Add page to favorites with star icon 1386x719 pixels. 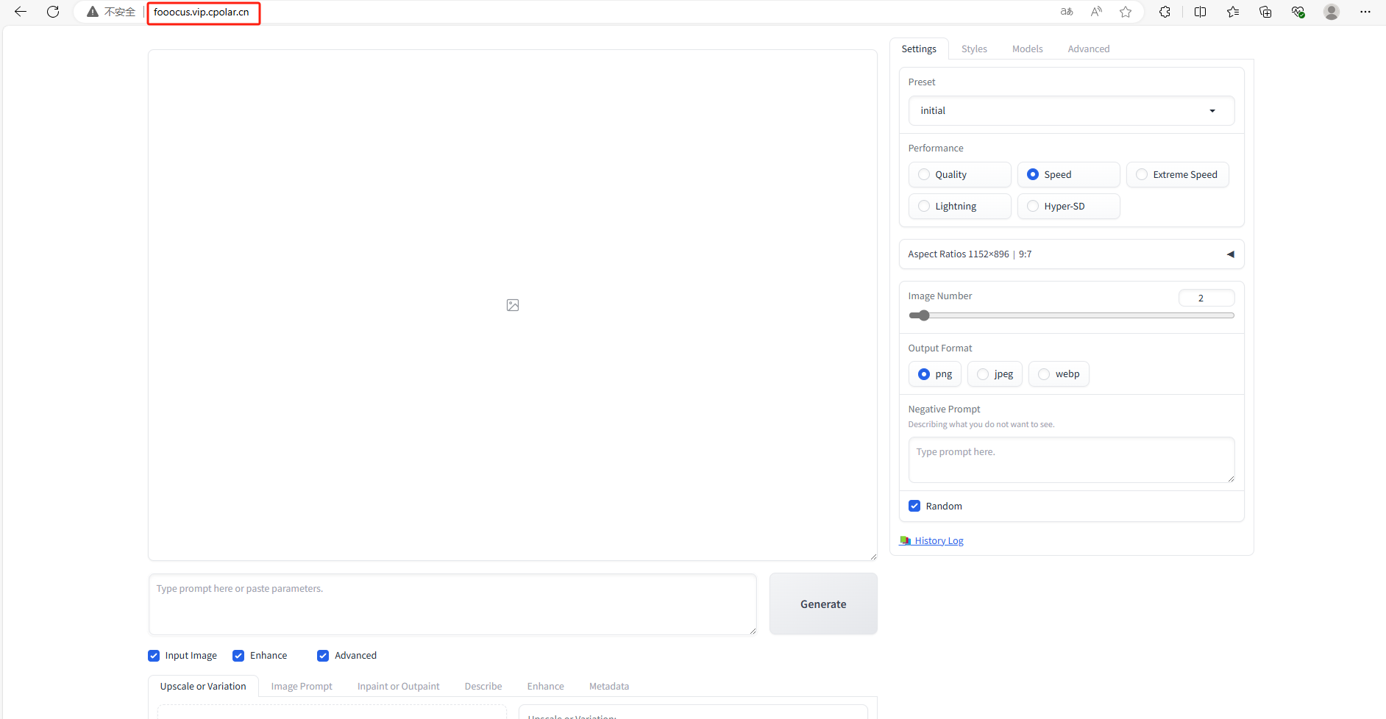click(x=1126, y=12)
